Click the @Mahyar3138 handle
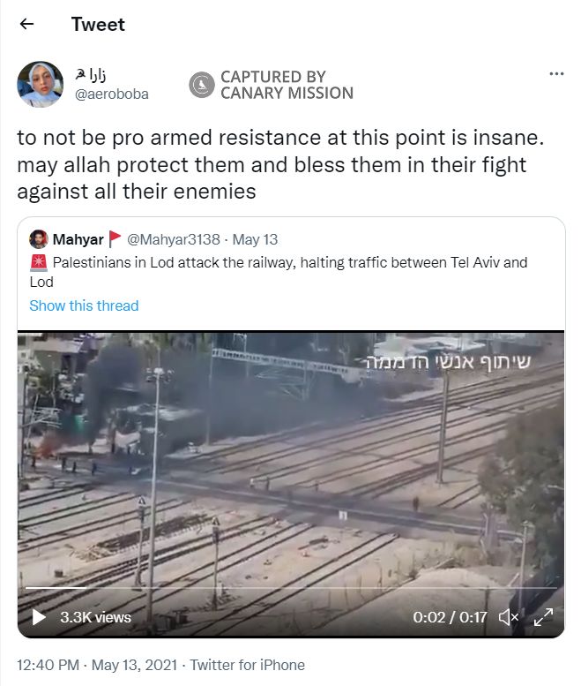This screenshot has height=686, width=581. tap(174, 239)
